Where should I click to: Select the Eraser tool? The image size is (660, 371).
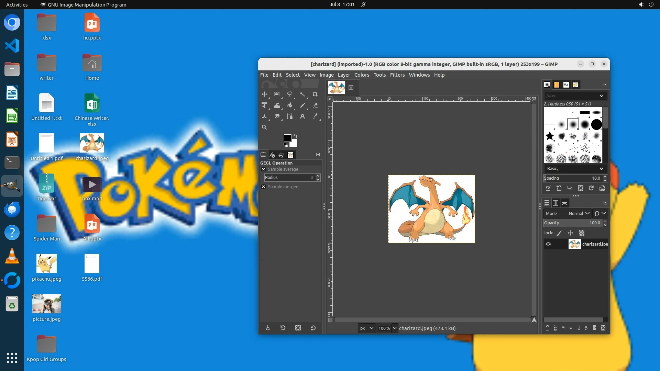point(315,105)
